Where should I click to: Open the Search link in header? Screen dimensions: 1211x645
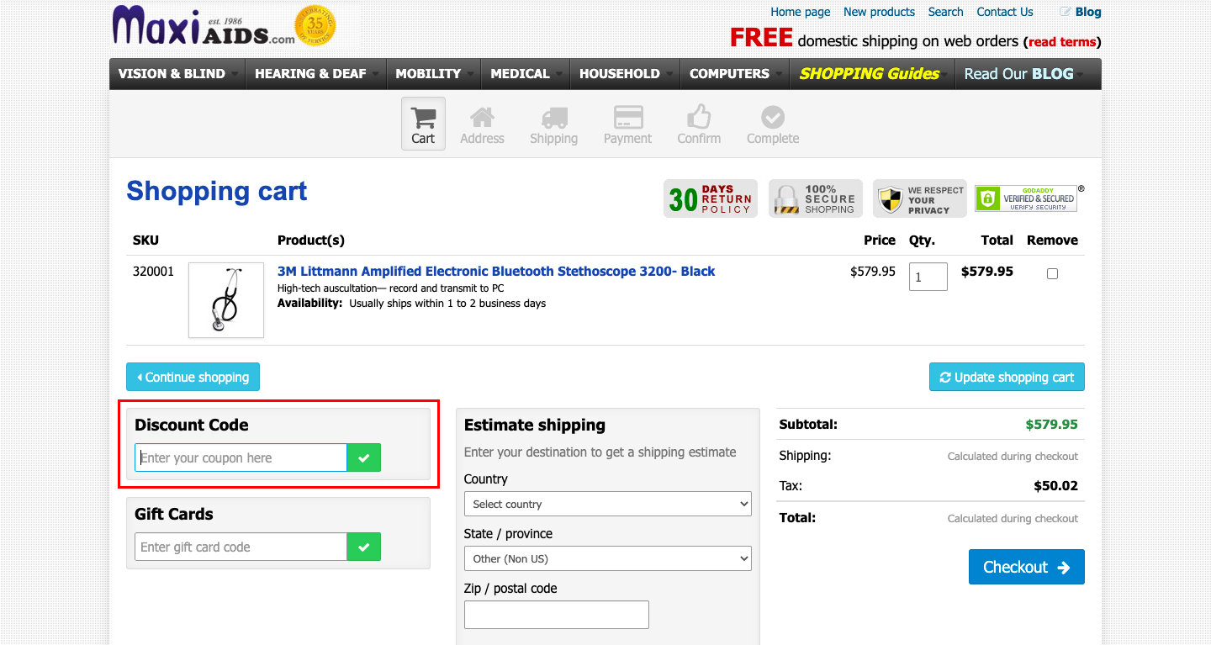point(945,12)
